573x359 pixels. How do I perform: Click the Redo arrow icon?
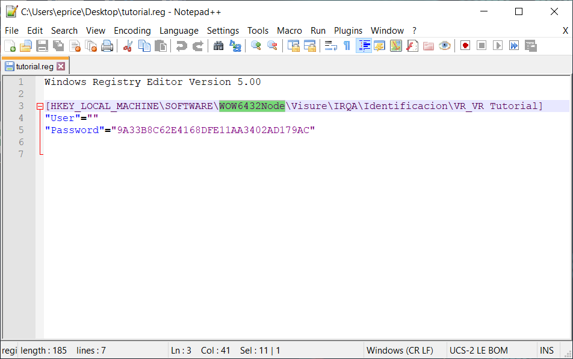(x=197, y=46)
